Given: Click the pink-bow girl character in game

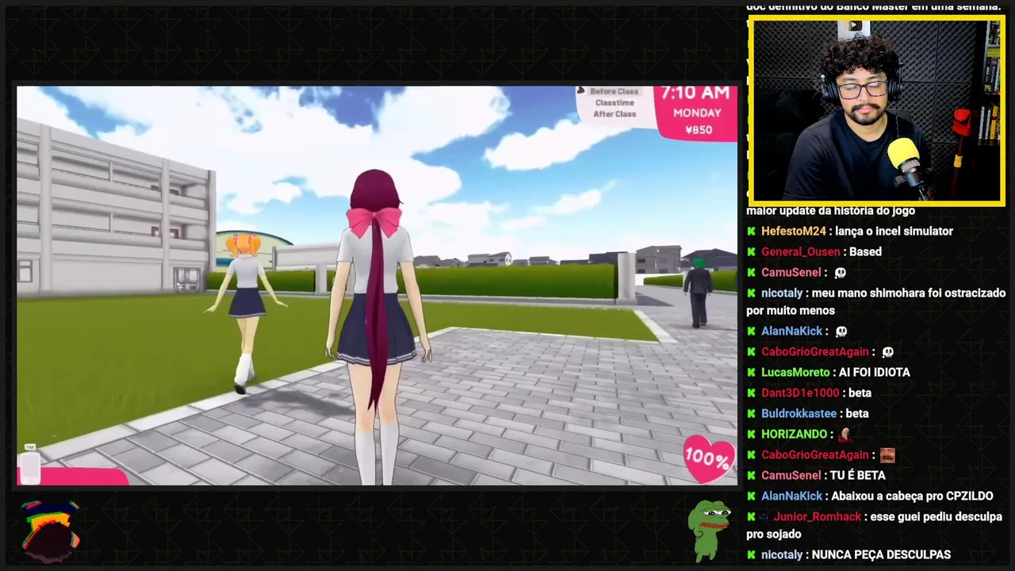Looking at the screenshot, I should [378, 325].
